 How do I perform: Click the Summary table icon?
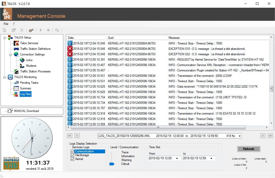[x=16, y=88]
